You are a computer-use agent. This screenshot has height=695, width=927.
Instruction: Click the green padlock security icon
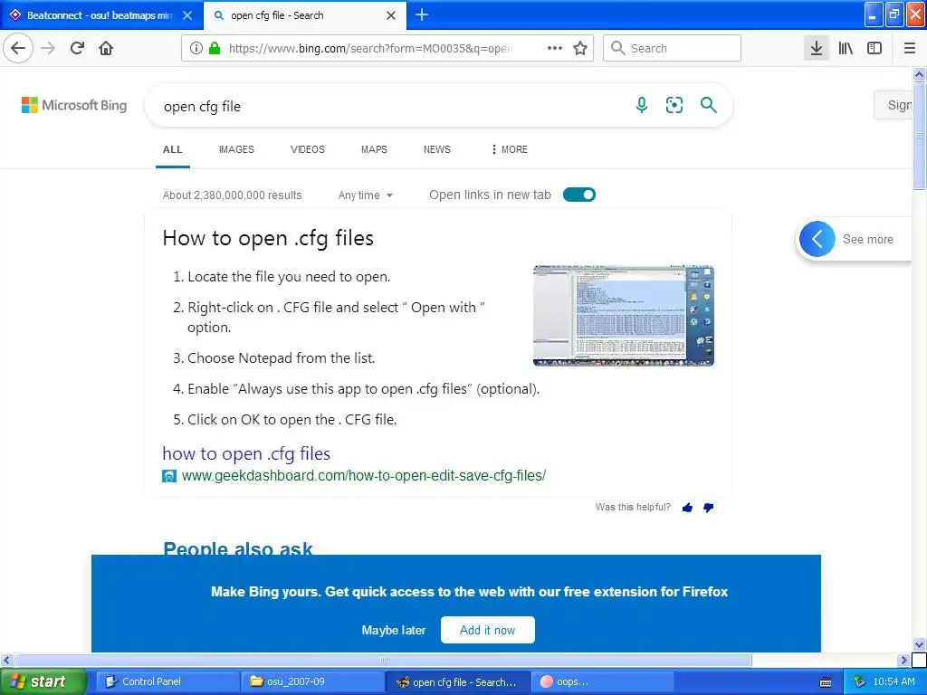click(x=215, y=49)
